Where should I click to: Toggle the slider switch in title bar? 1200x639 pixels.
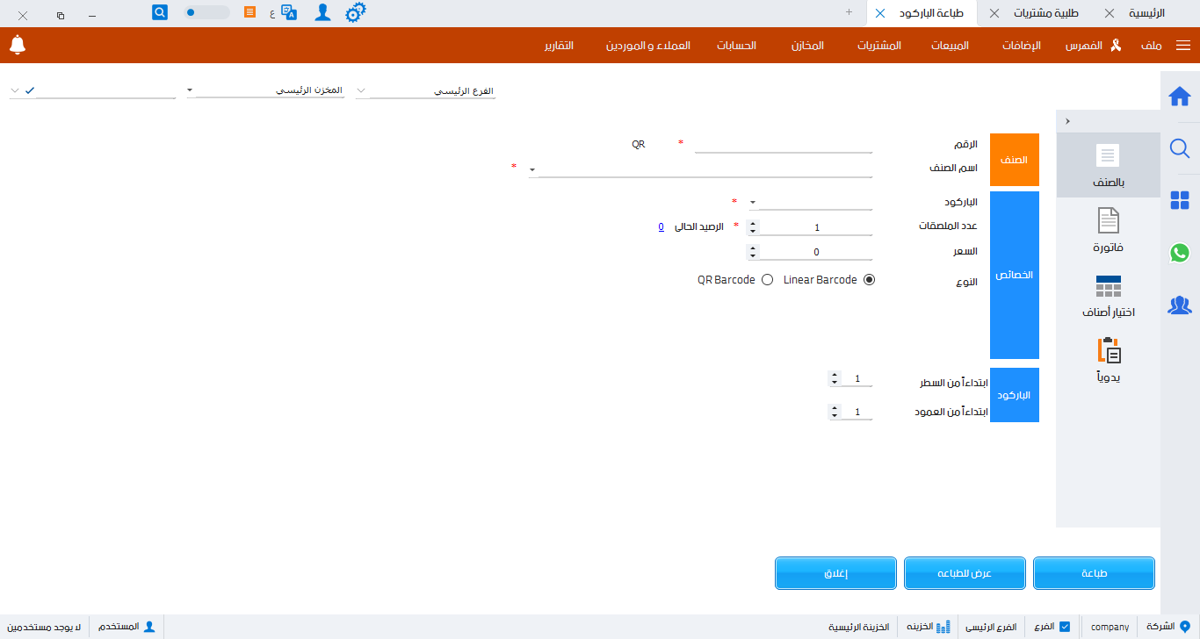pos(206,13)
